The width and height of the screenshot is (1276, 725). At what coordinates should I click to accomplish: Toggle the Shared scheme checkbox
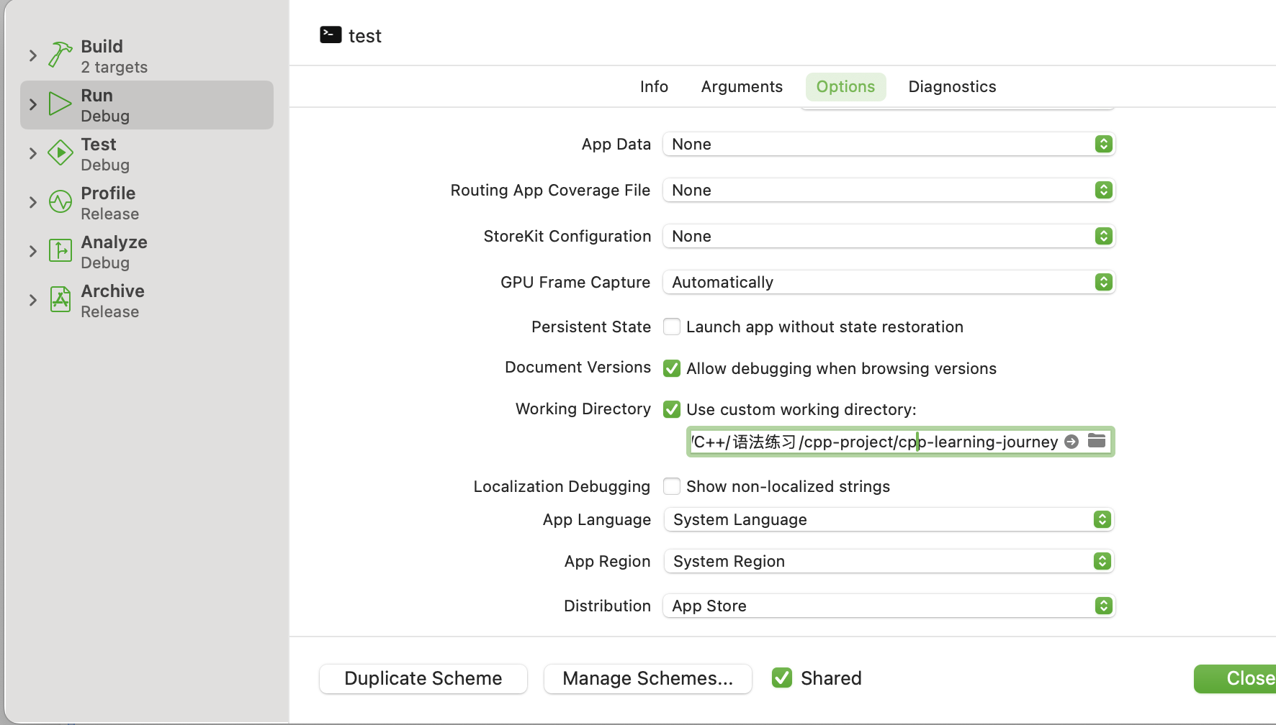(x=781, y=678)
